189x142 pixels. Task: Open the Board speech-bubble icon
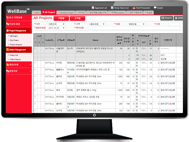pyautogui.click(x=155, y=8)
